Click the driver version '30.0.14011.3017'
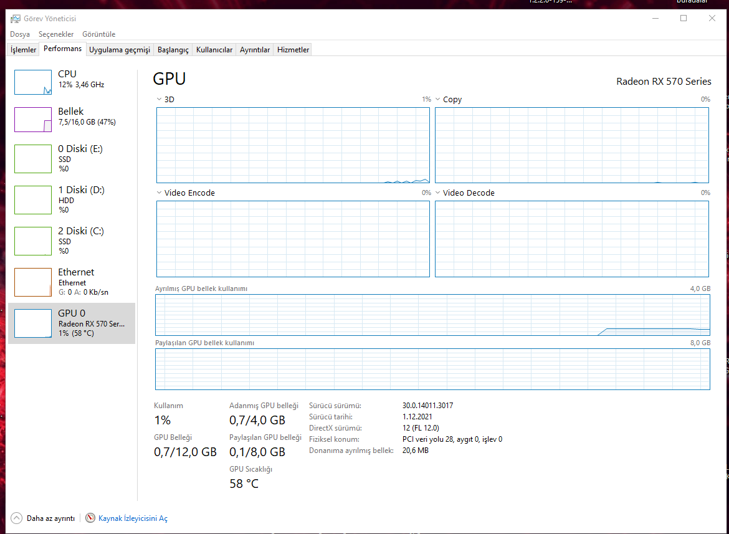The height and width of the screenshot is (534, 729). click(427, 405)
